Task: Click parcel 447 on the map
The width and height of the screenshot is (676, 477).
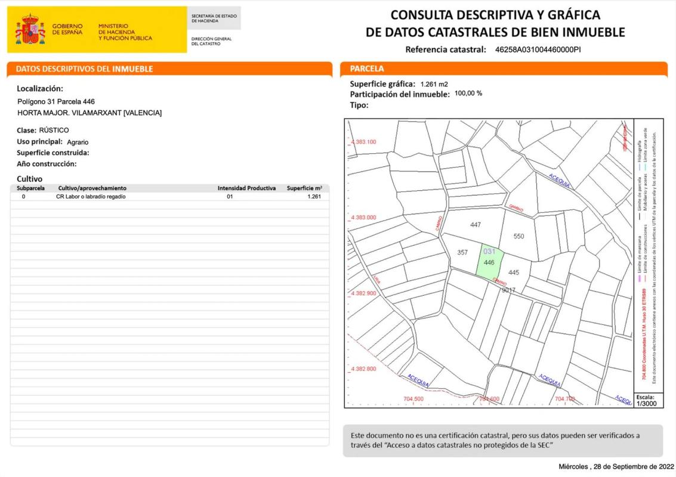Action: tap(476, 225)
